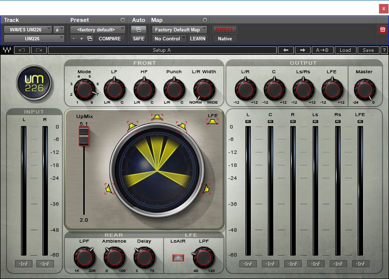This screenshot has width=389, height=279.
Task: Click the Setup A preset name bar
Action: point(162,50)
